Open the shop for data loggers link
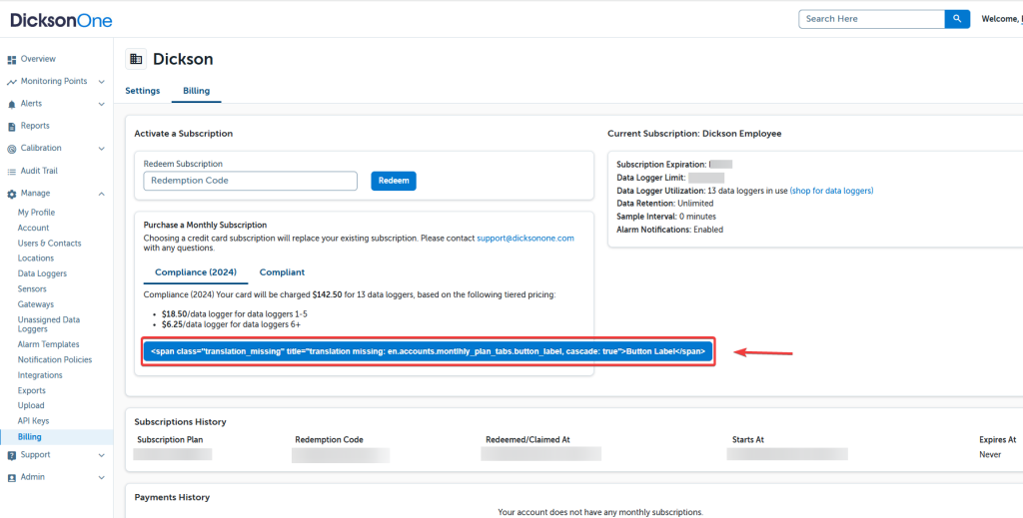This screenshot has height=518, width=1023. point(831,191)
